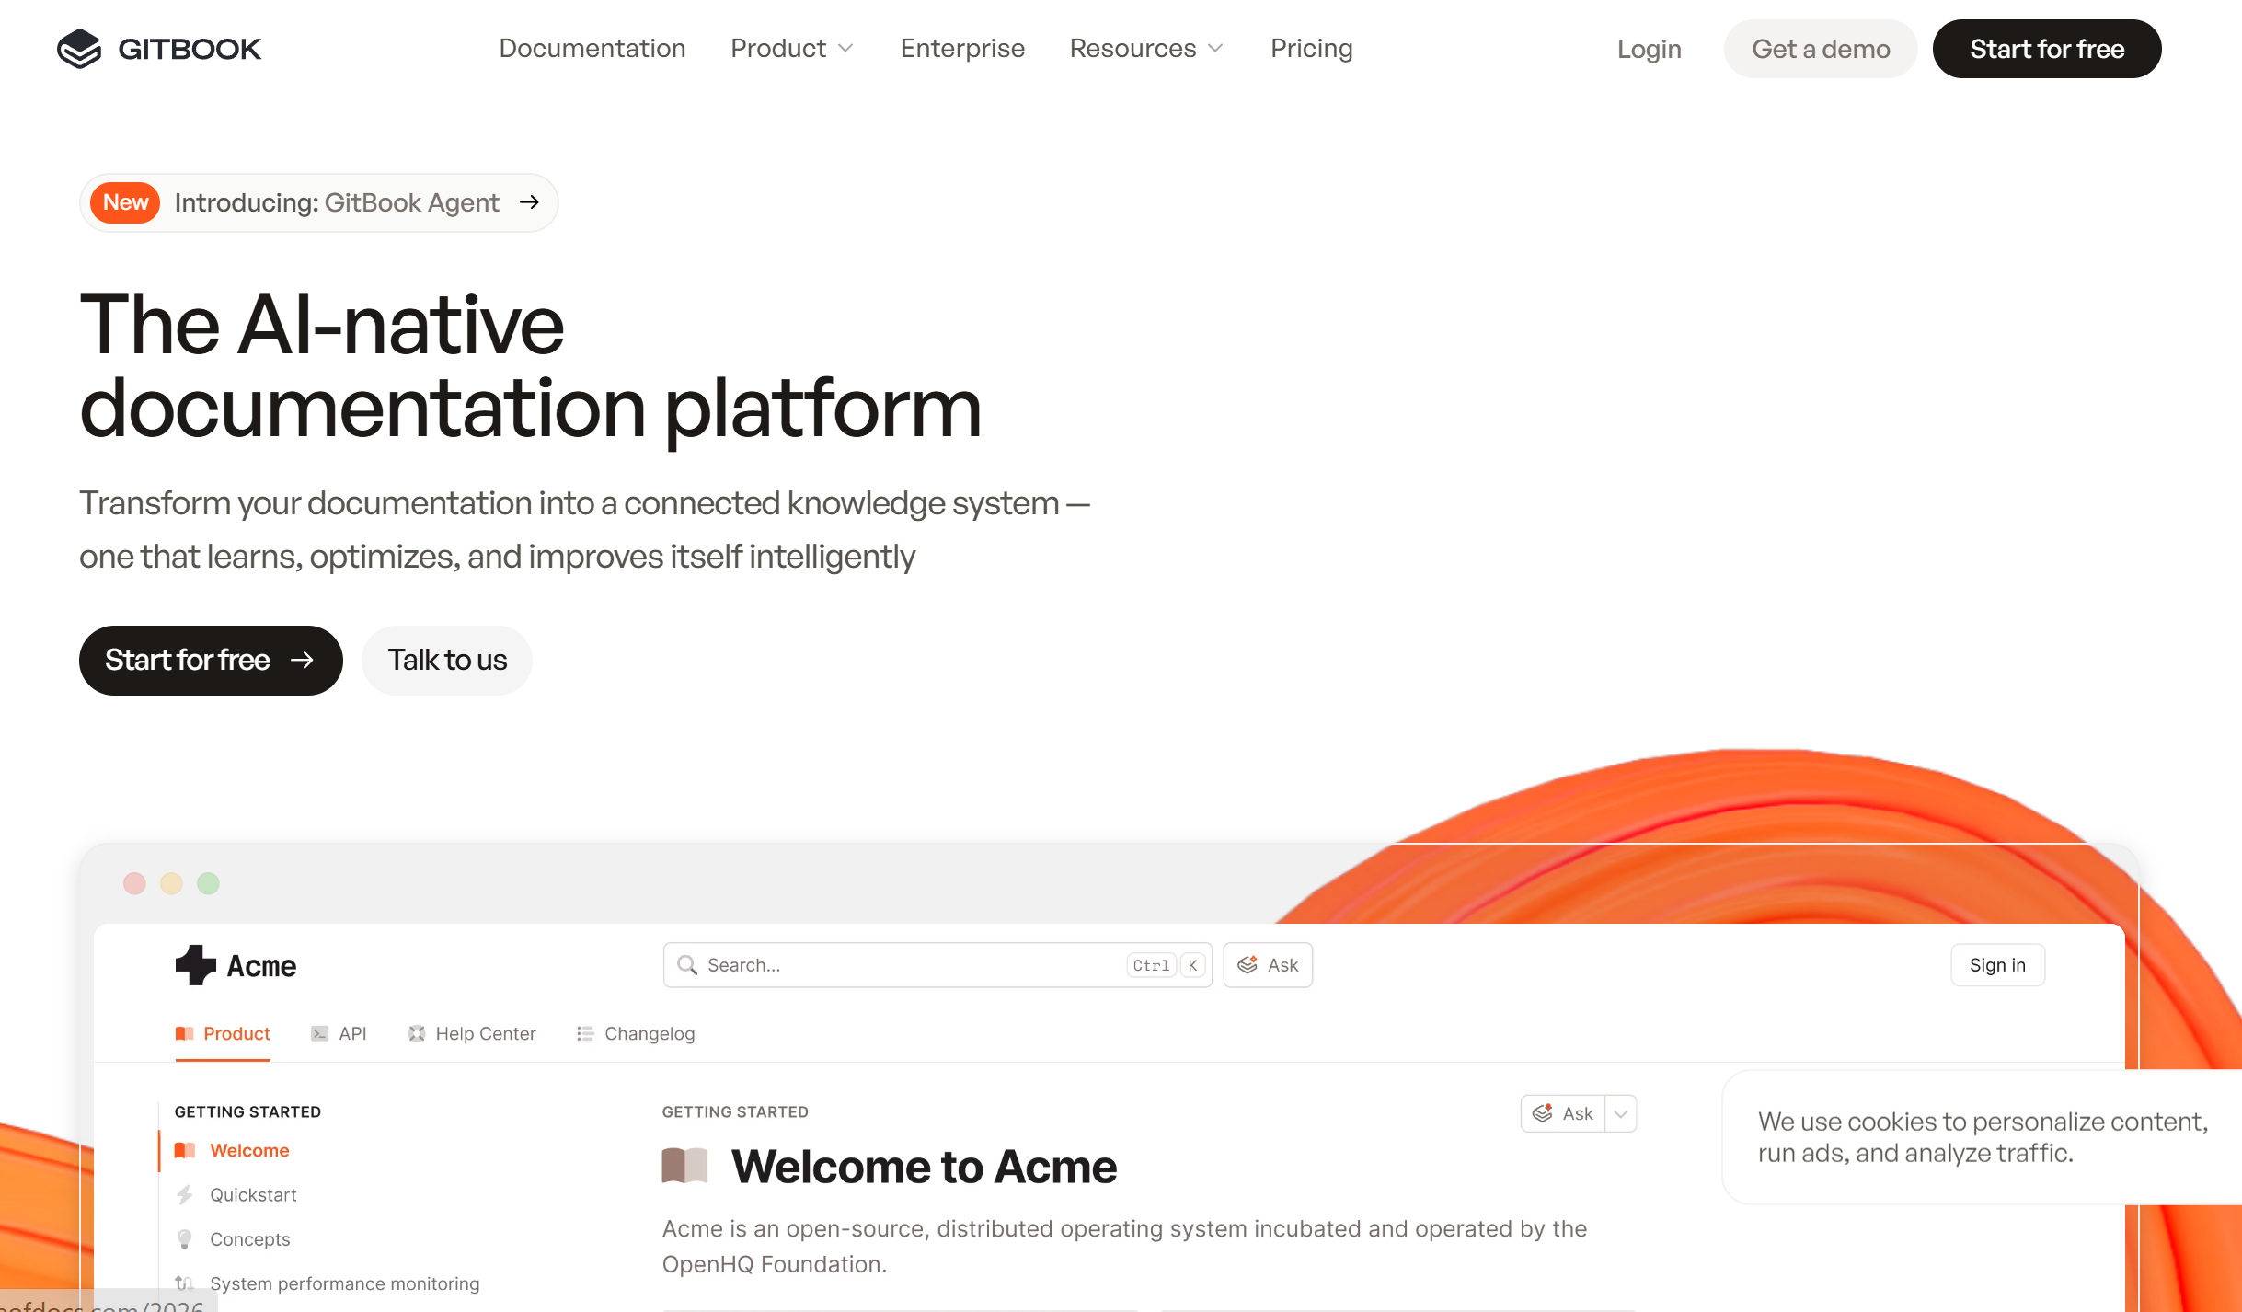Viewport: 2242px width, 1312px height.
Task: Open the Quickstart sidebar page
Action: pos(253,1194)
